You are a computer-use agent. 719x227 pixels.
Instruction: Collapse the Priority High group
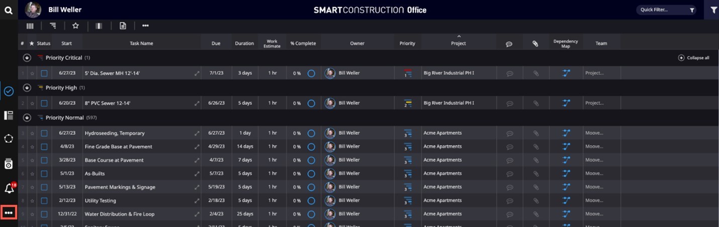point(27,88)
